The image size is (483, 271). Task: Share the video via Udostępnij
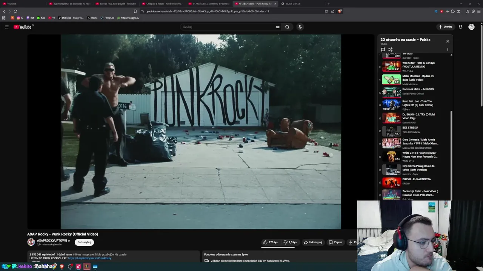click(x=313, y=242)
